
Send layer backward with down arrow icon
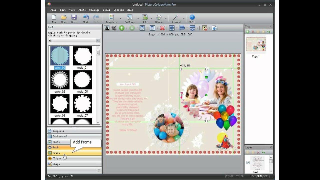tap(132, 28)
